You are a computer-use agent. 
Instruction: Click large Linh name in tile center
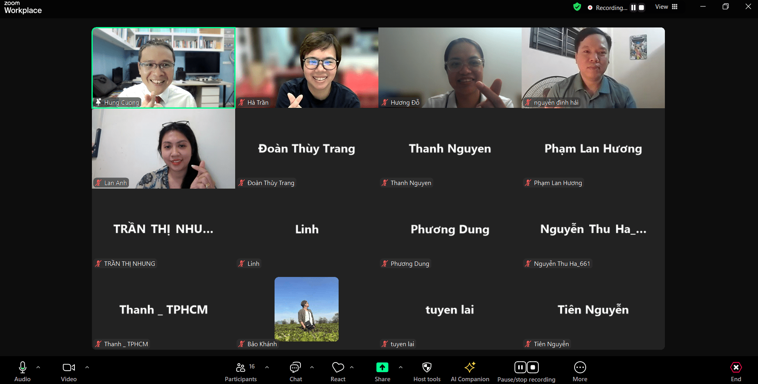[307, 229]
